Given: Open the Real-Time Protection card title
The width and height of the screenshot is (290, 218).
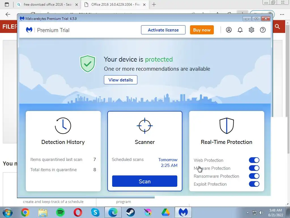Looking at the screenshot, I should (x=227, y=142).
